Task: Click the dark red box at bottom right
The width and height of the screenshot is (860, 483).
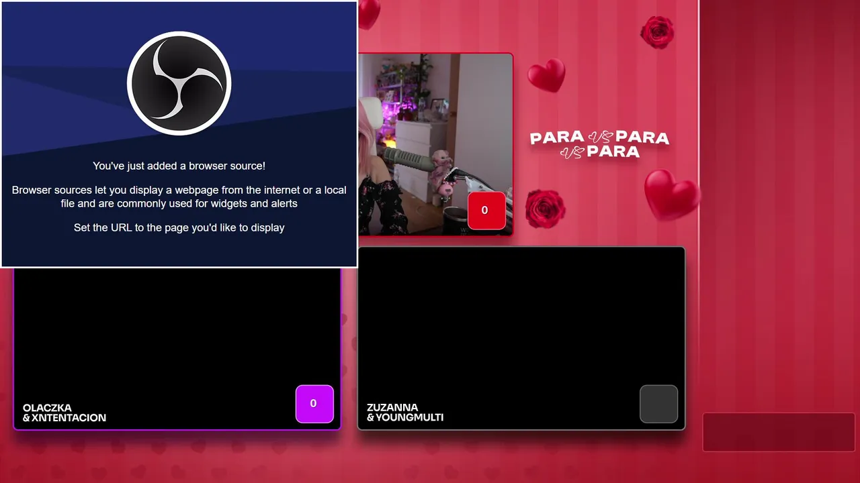Action: 779,432
